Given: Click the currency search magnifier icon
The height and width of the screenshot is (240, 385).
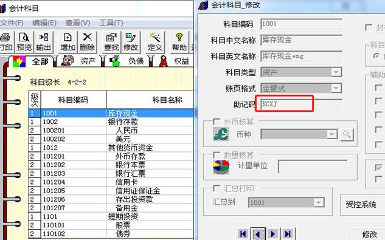Looking at the screenshot, I should point(347,134).
